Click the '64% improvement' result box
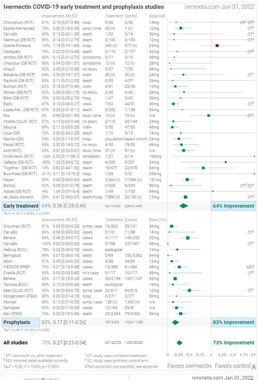Image resolution: width=259 pixels, height=380 pixels. coord(233,206)
